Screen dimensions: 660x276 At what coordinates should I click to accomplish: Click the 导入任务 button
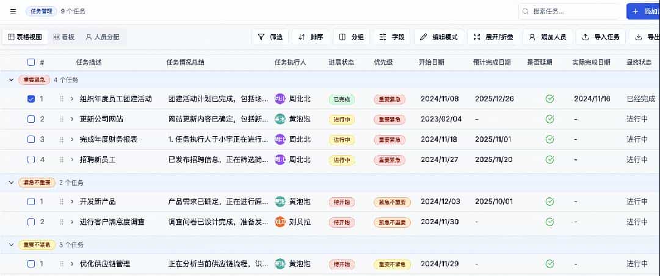click(x=601, y=37)
